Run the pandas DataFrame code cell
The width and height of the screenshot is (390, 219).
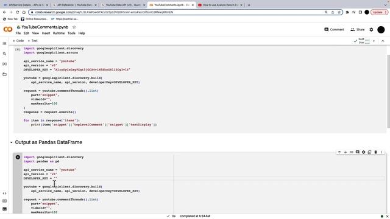(x=18, y=157)
